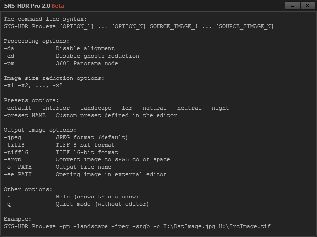Click the 'Image size reduction options:' heading
Image resolution: width=317 pixels, height=237 pixels.
(x=54, y=78)
